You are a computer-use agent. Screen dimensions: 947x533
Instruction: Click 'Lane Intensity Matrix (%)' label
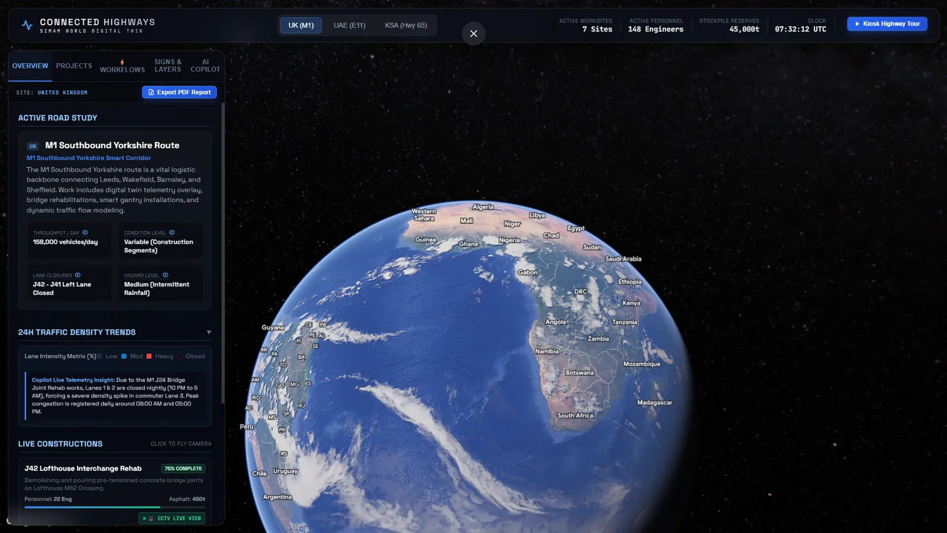(x=60, y=357)
